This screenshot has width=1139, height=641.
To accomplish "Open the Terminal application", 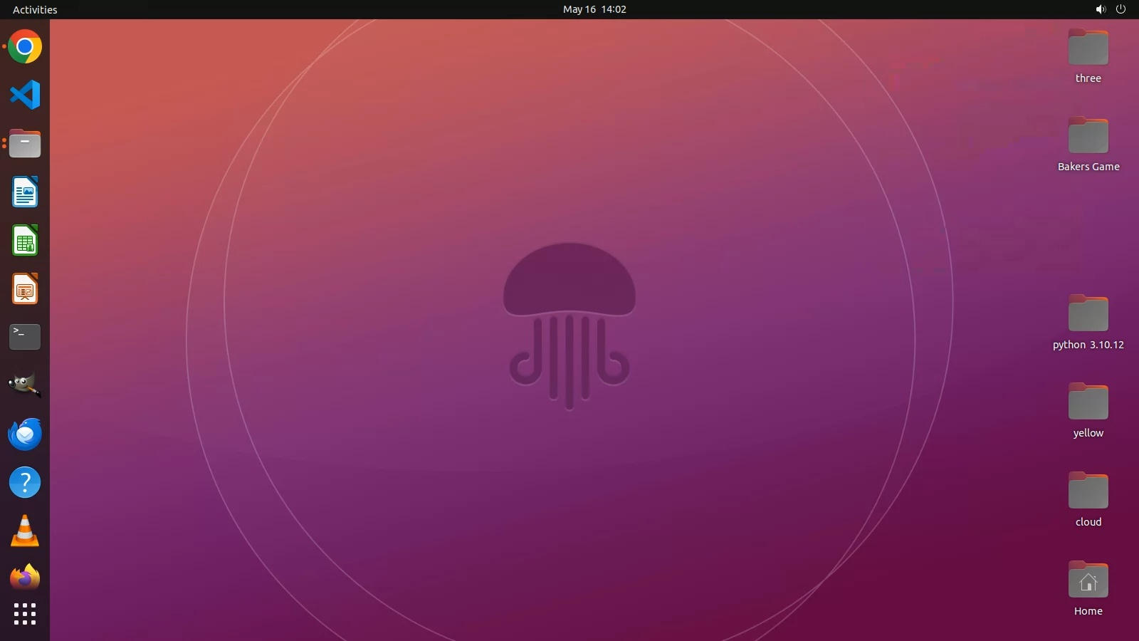I will [25, 337].
